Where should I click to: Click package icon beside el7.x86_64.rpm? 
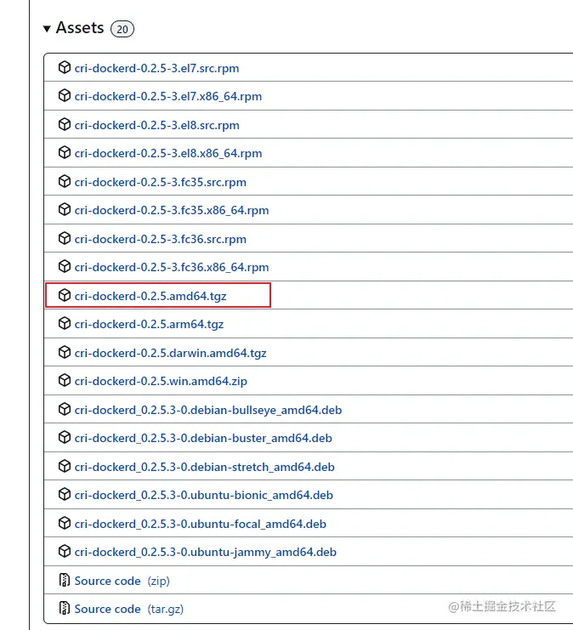pos(65,95)
